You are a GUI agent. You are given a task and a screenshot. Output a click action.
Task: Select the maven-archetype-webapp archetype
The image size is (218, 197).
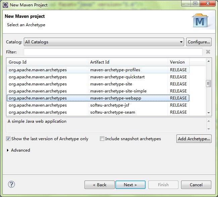pyautogui.click(x=98, y=98)
